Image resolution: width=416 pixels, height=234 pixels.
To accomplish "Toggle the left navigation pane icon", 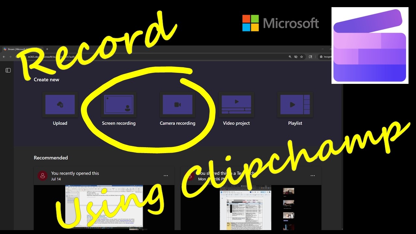I will click(8, 70).
